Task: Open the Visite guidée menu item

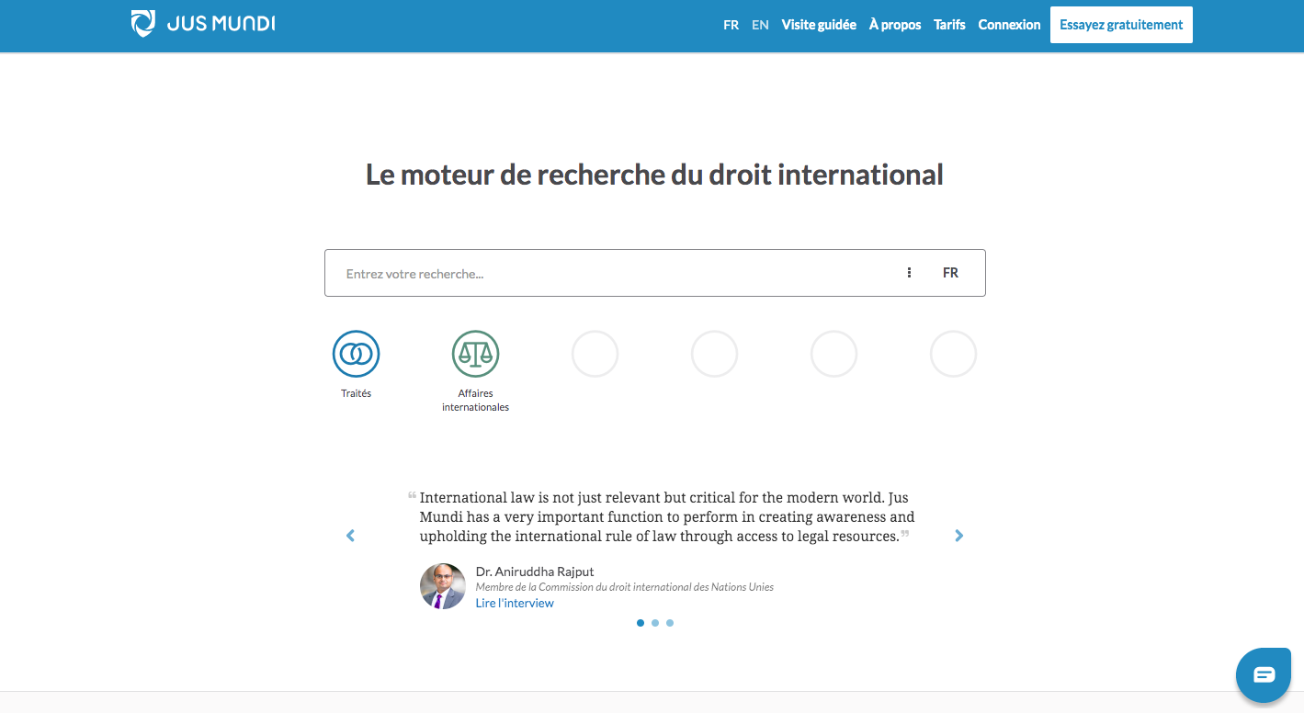Action: [x=819, y=25]
